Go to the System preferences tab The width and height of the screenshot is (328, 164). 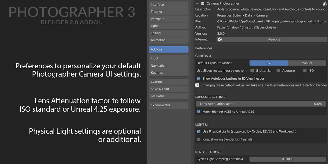click(x=169, y=82)
